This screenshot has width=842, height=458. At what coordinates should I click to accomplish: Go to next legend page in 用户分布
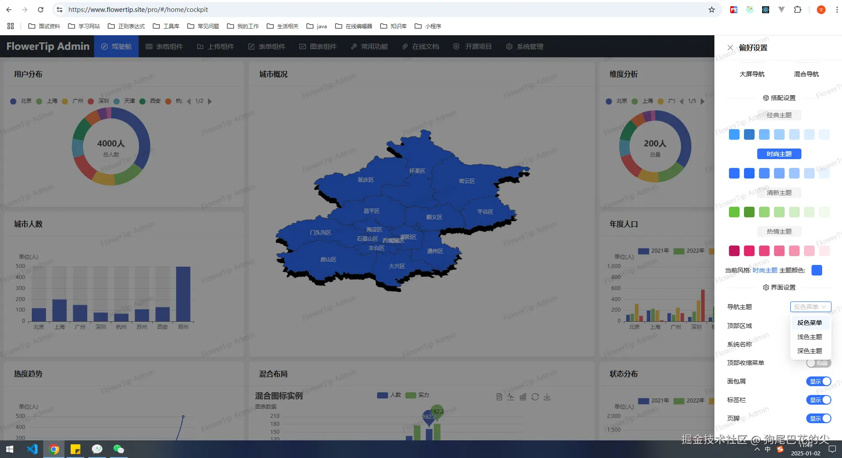coord(210,101)
